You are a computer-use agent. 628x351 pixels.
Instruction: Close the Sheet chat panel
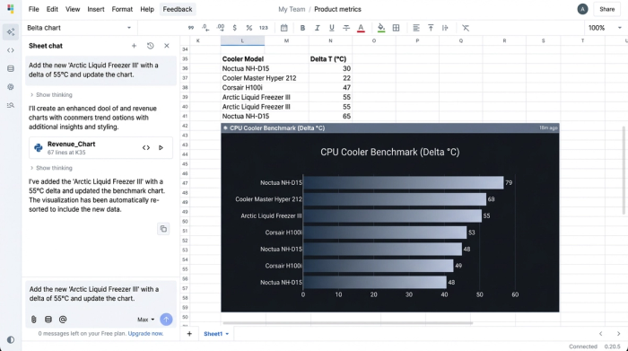(x=167, y=46)
